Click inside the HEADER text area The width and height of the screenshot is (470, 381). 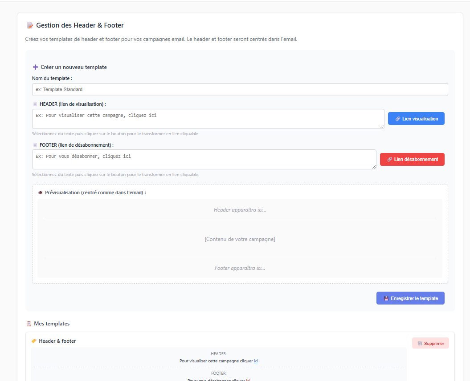pos(208,119)
